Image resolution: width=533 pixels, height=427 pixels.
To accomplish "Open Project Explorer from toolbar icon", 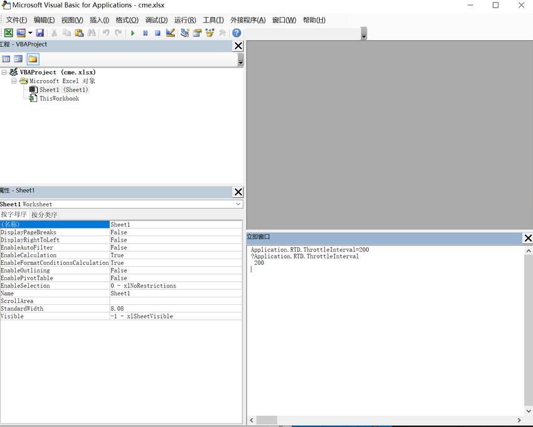I will coord(185,33).
